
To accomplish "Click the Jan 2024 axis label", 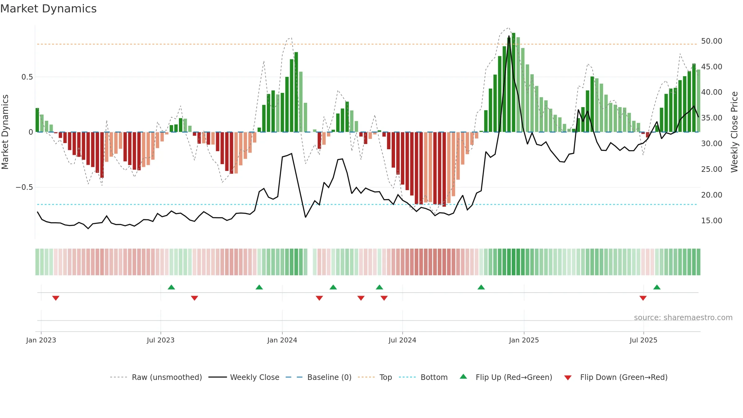I will [282, 340].
